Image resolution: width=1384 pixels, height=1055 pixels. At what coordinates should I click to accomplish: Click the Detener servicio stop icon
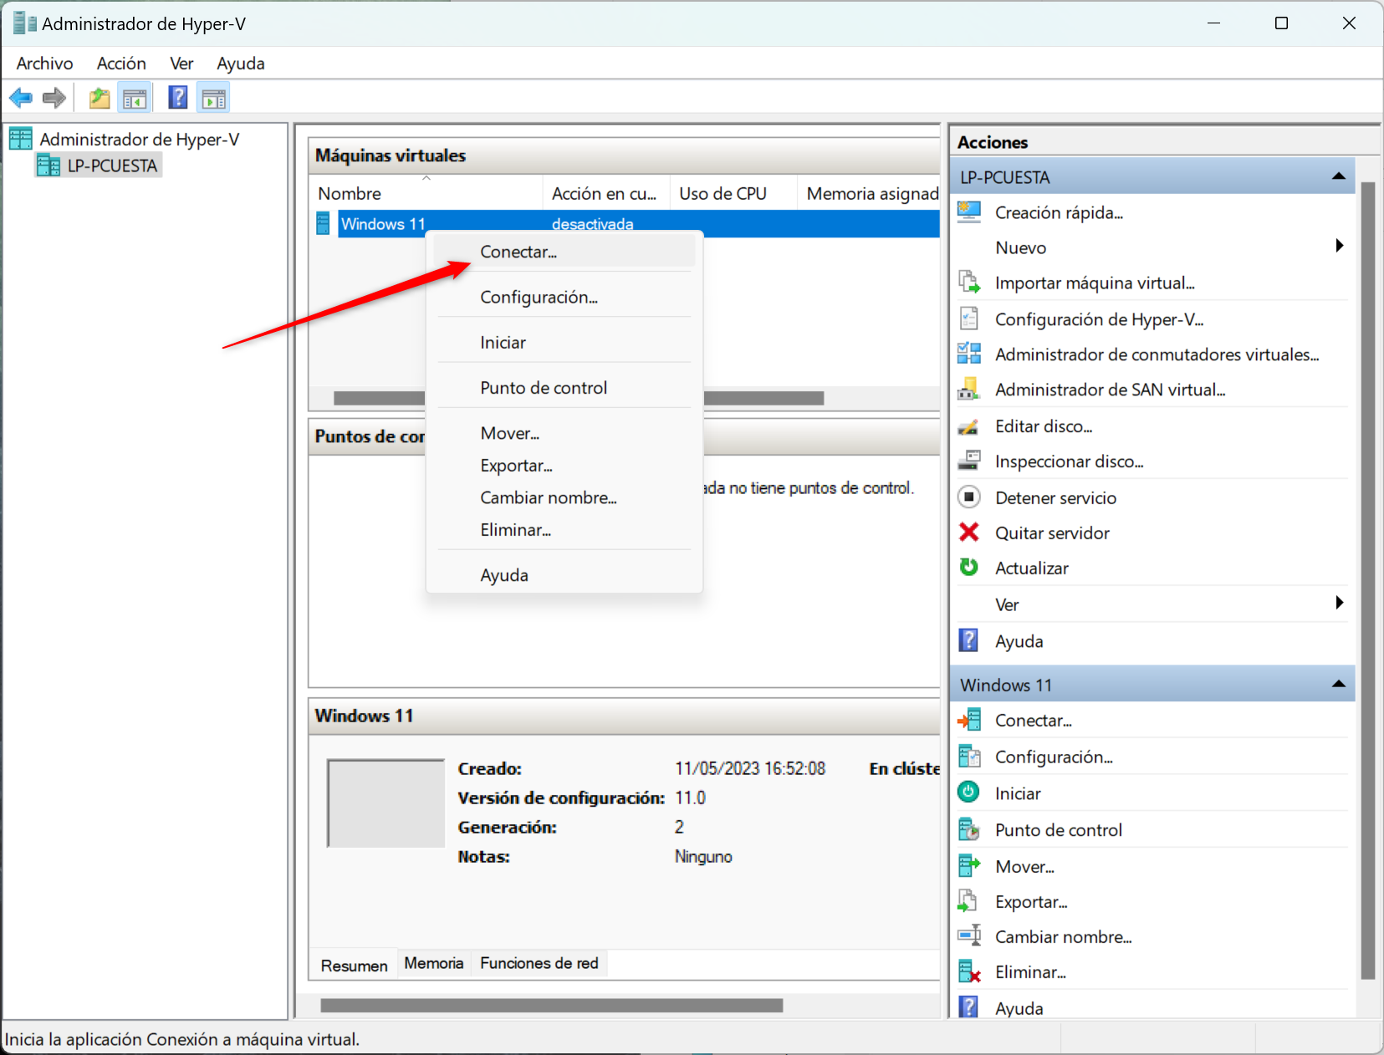coord(969,497)
